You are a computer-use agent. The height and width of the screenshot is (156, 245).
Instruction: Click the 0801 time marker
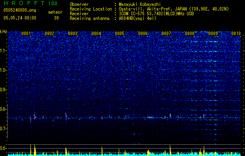26,33
